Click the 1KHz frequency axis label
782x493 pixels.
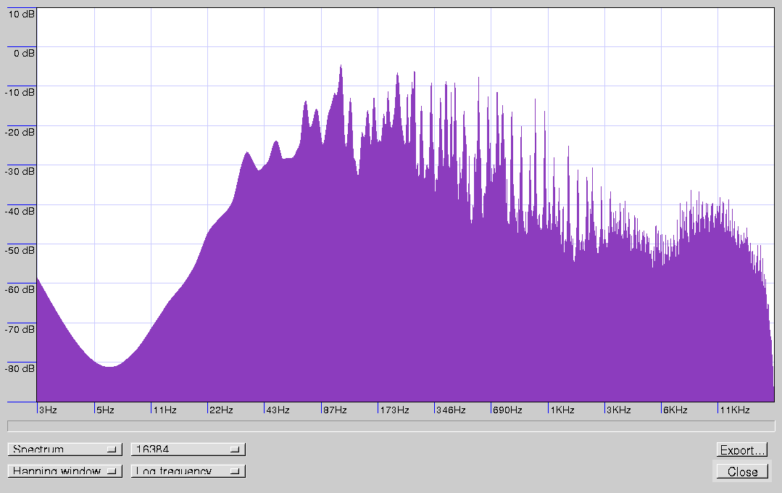click(x=562, y=410)
